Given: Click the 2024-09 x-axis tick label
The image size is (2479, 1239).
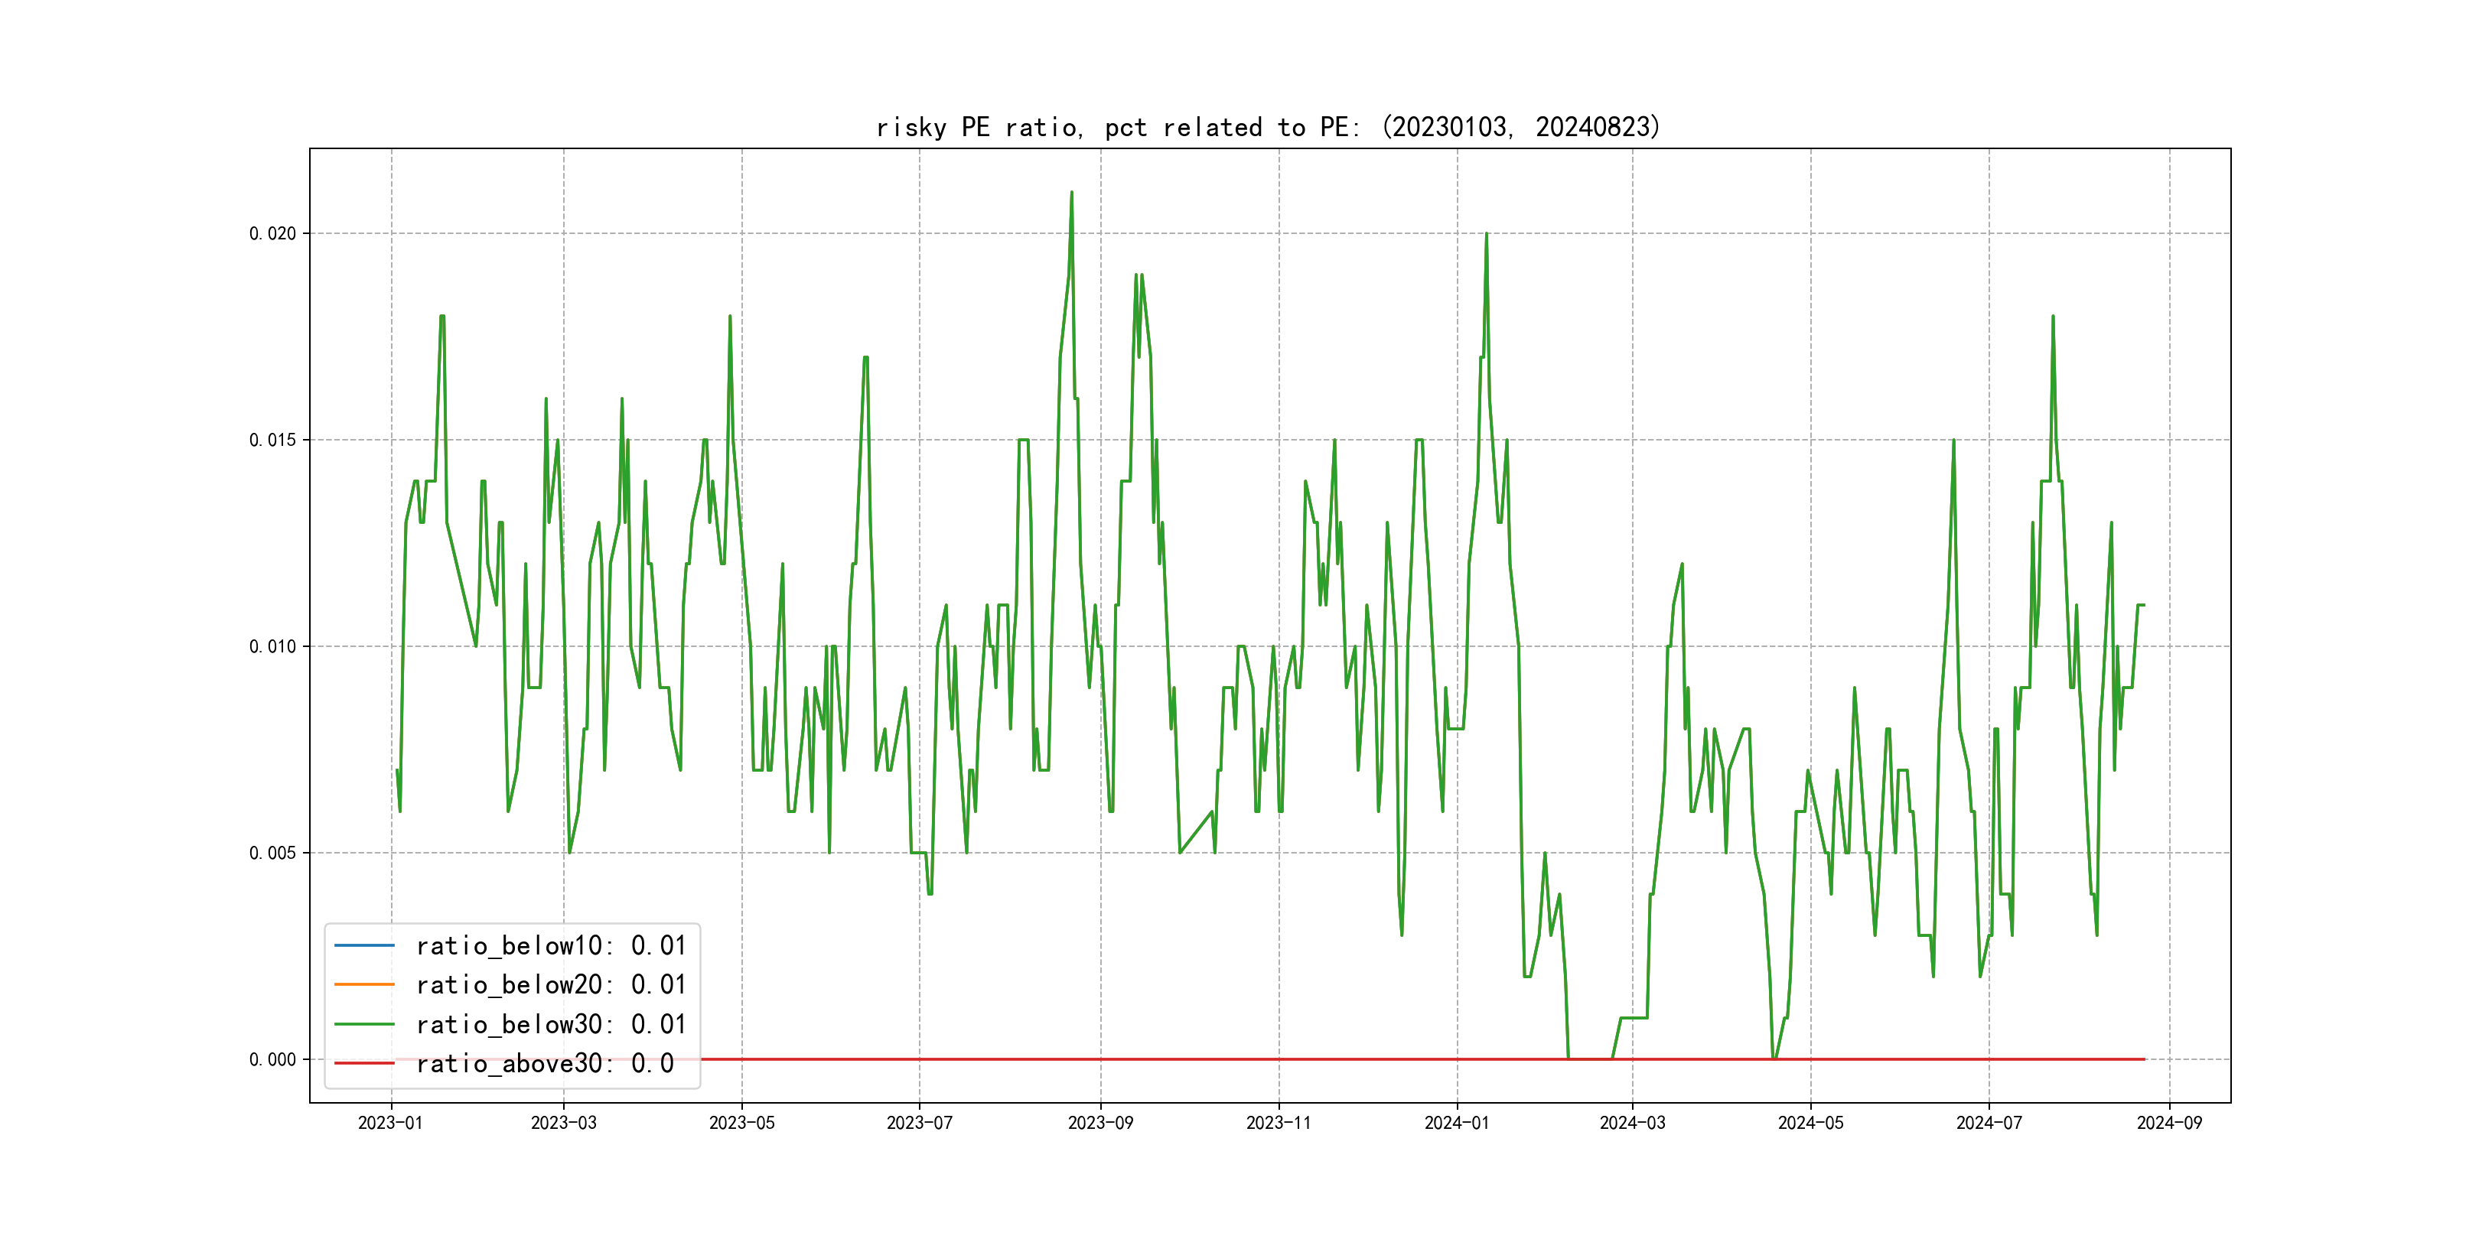Looking at the screenshot, I should click(x=2169, y=1123).
